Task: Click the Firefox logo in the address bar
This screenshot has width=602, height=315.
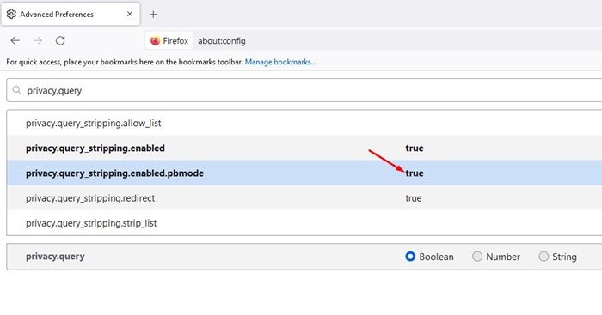Action: [x=155, y=40]
